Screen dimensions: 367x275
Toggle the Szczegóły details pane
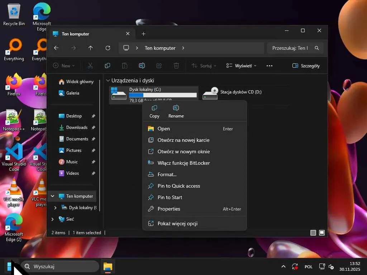pos(306,66)
